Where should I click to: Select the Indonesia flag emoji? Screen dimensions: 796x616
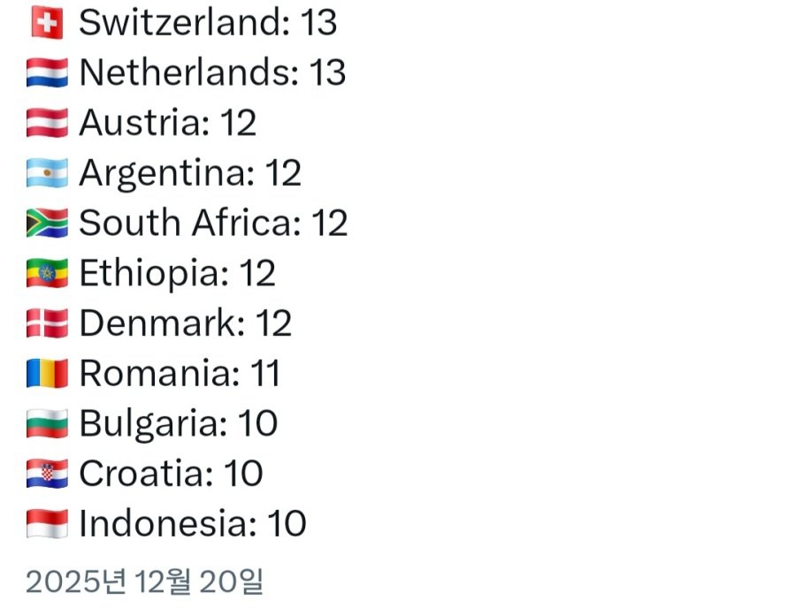point(47,524)
